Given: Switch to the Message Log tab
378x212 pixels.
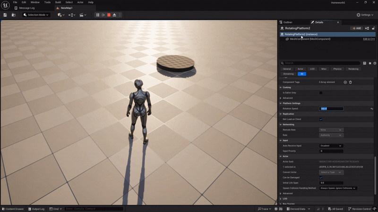Looking at the screenshot, I should [27, 8].
